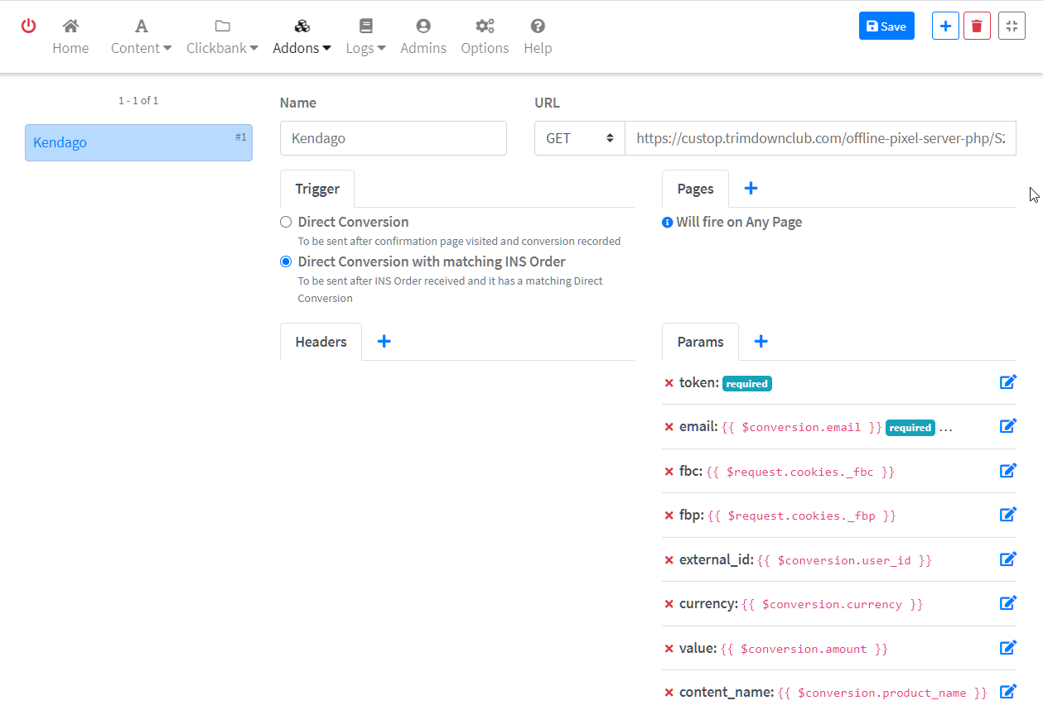Add a new param with plus icon
The image size is (1043, 710).
(x=761, y=341)
